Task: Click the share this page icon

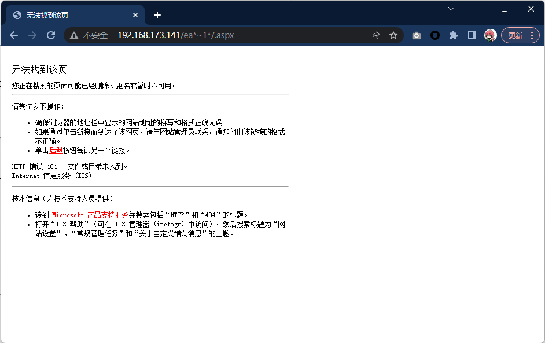Action: (375, 35)
